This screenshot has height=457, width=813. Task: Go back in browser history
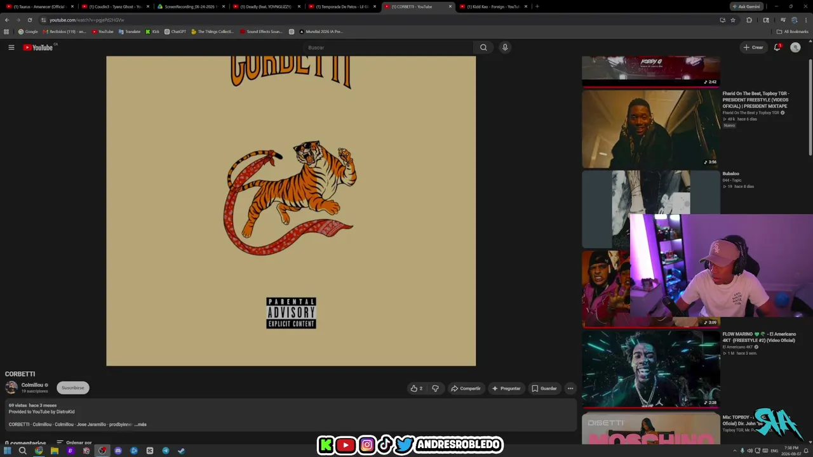coord(7,20)
